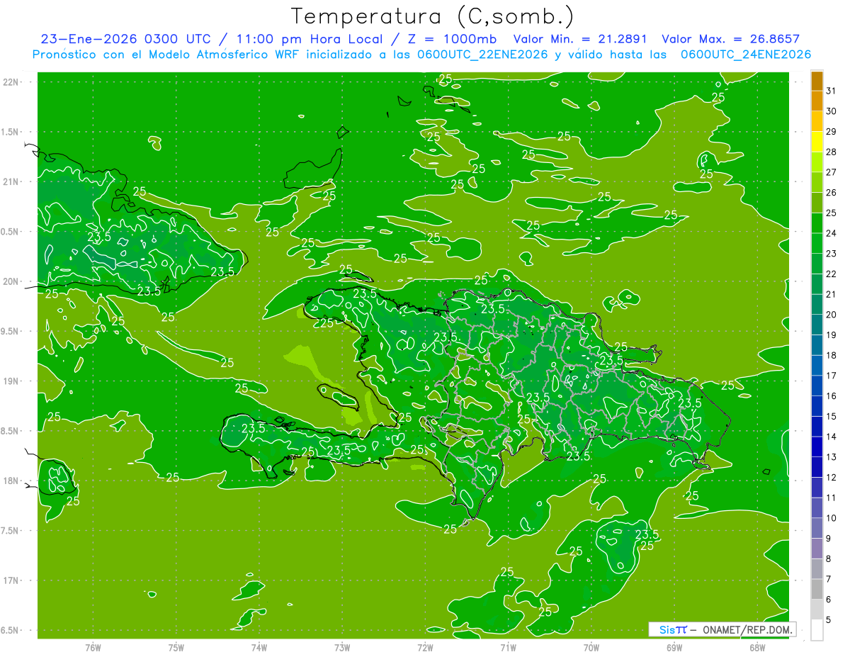Click the '21N' latitude axis label

coord(11,182)
